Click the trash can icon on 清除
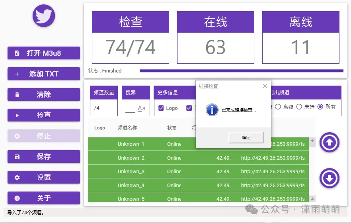Image resolution: width=351 pixels, height=223 pixels. tap(17, 95)
